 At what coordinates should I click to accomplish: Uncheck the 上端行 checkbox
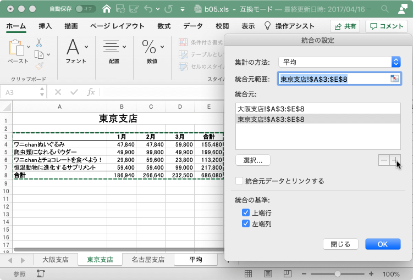click(x=245, y=212)
